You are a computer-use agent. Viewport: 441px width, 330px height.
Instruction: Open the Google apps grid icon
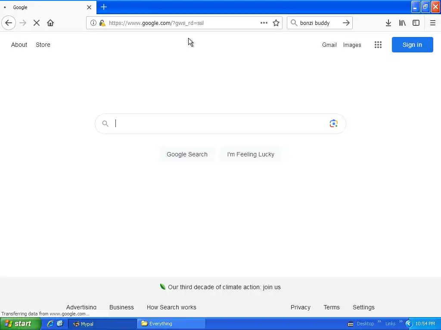click(378, 45)
